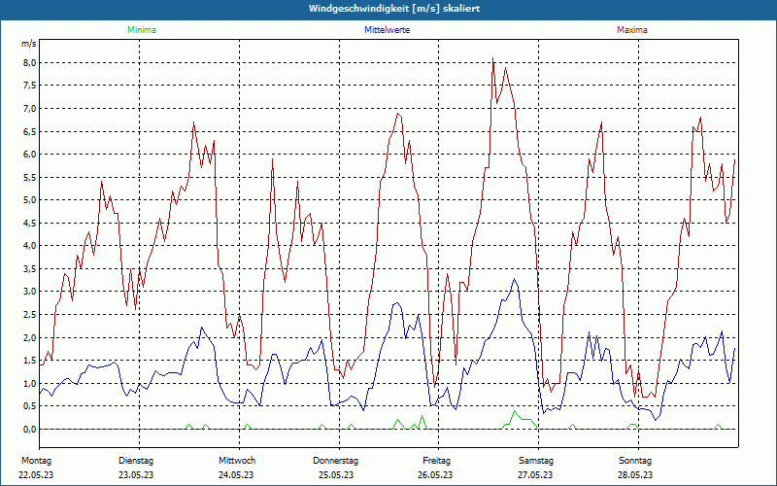Click the '7,5' y-axis value
Screen dimensions: 777x486
(30, 86)
